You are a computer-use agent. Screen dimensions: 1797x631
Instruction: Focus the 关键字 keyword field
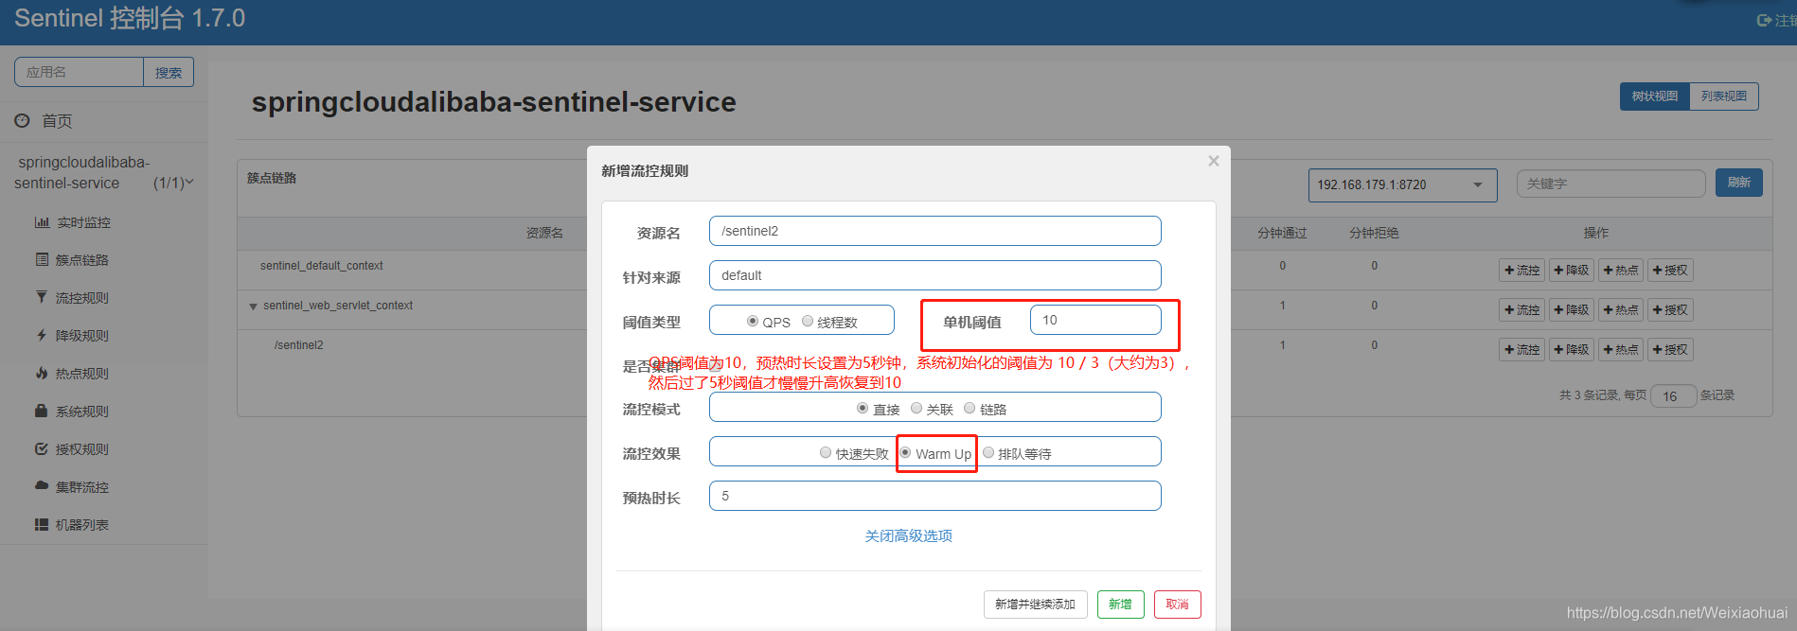[x=1610, y=184]
